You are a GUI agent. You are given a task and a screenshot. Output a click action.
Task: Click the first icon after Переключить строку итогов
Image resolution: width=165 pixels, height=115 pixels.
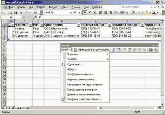point(113,50)
